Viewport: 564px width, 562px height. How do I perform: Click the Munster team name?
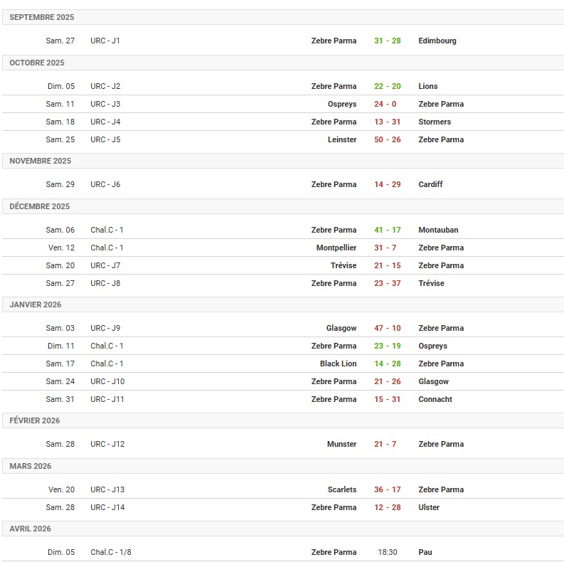coord(341,445)
